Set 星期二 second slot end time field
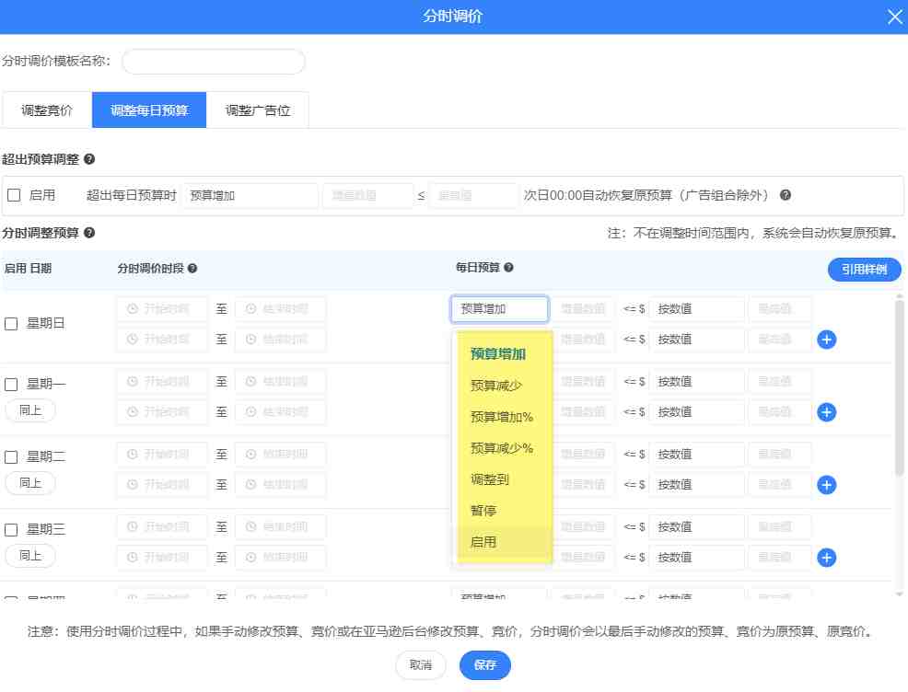The width and height of the screenshot is (908, 692). pos(280,484)
